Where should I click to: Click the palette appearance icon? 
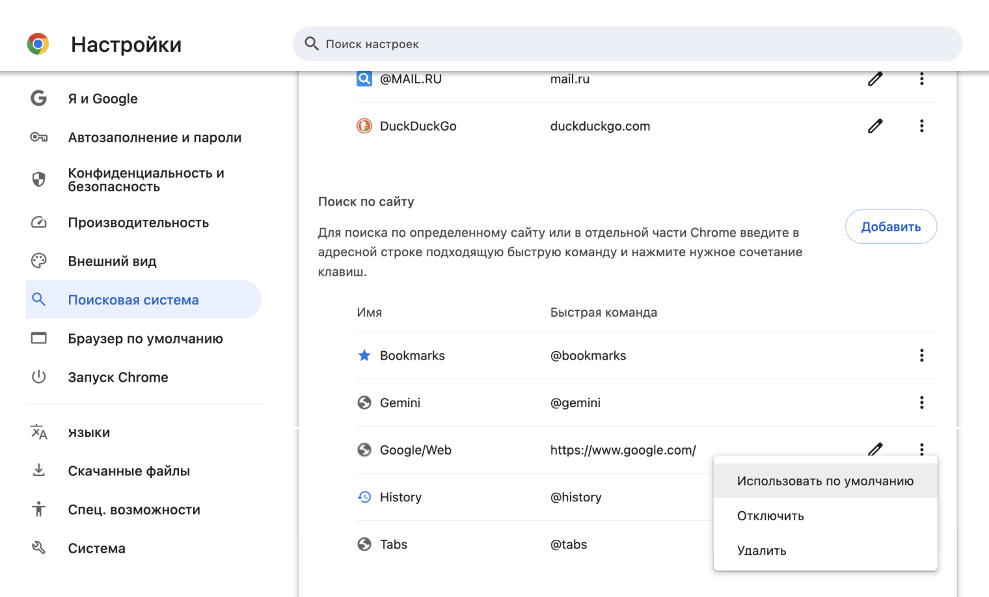[38, 261]
